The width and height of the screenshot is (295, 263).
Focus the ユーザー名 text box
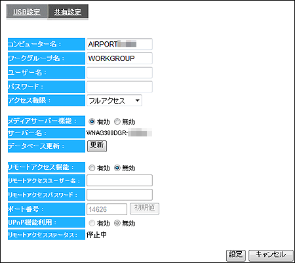[119, 73]
